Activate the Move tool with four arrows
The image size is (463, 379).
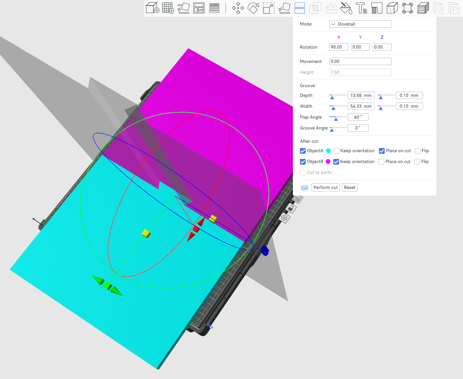click(x=238, y=8)
